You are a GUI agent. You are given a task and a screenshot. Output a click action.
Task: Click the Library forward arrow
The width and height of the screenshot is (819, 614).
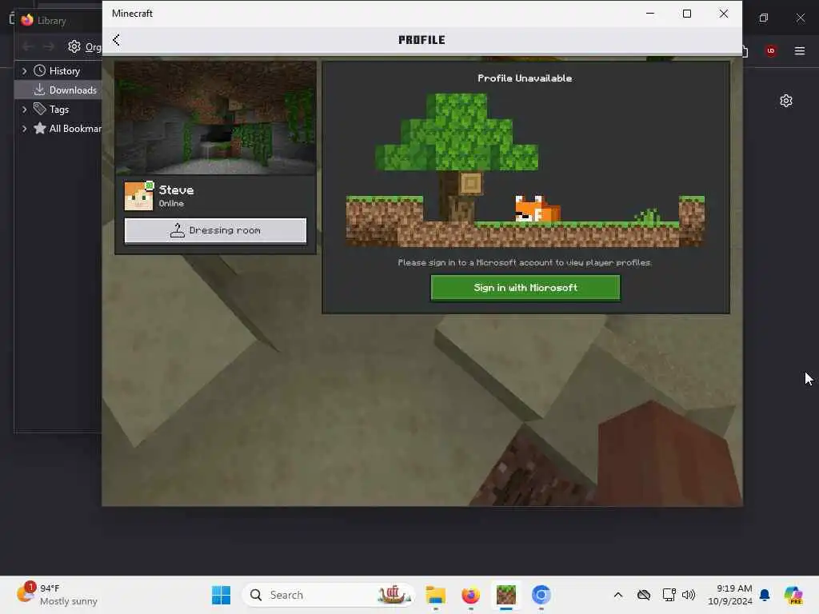coord(49,47)
